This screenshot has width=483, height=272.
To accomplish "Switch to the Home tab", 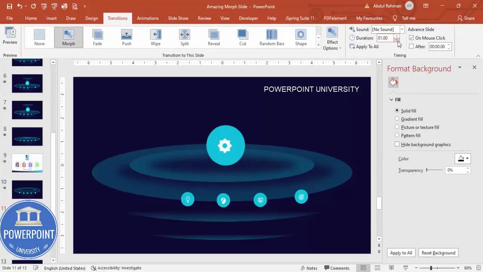I will click(x=31, y=18).
